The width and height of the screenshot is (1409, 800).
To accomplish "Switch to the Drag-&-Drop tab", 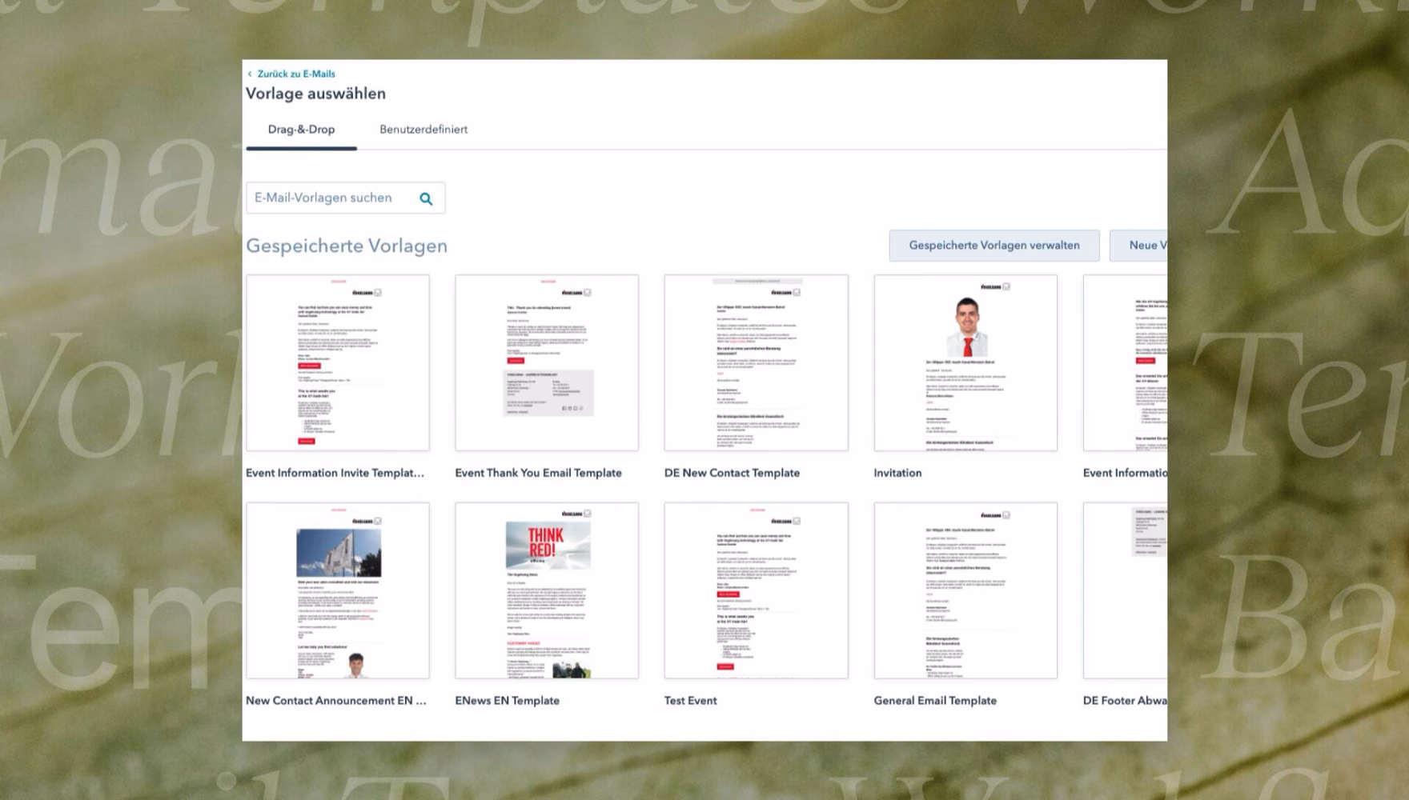I will 301,130.
